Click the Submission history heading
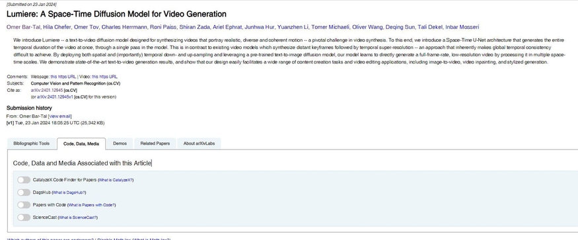 pos(29,108)
